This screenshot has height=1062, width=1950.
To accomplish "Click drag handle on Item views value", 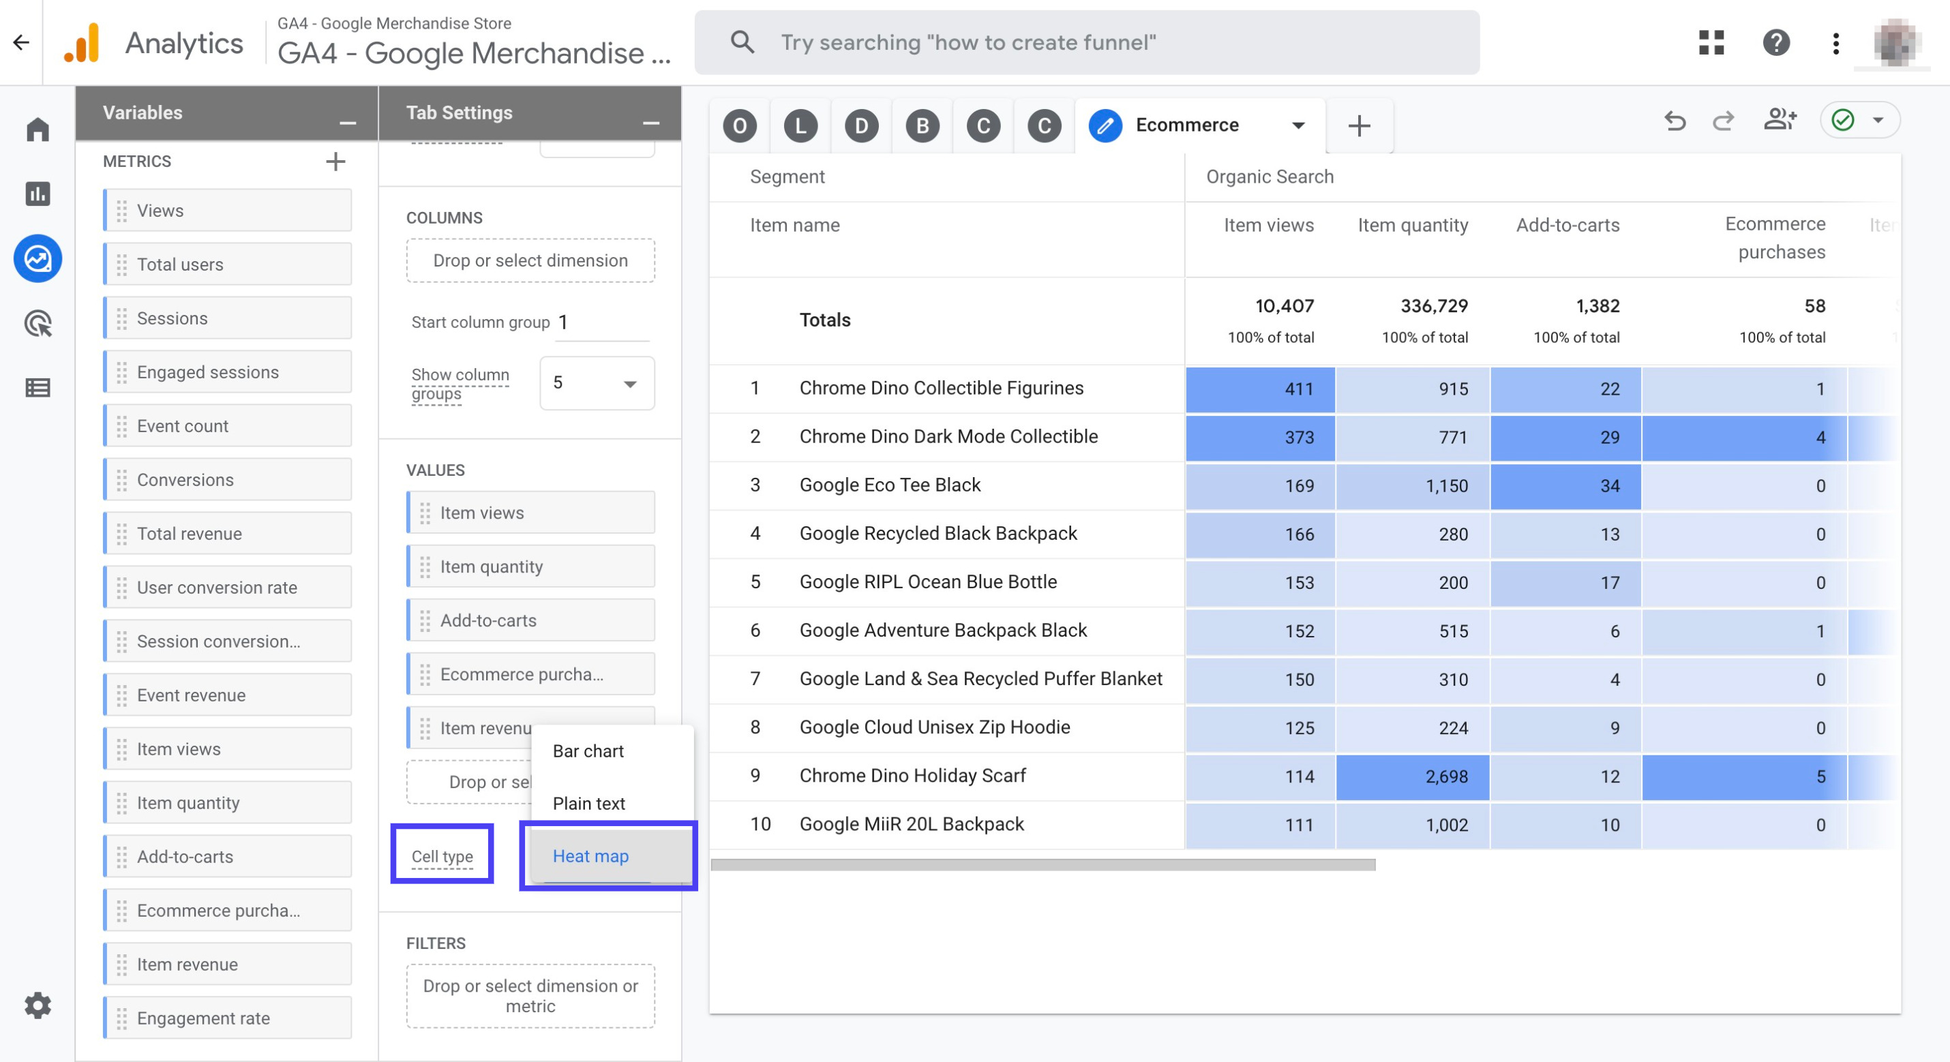I will point(425,513).
